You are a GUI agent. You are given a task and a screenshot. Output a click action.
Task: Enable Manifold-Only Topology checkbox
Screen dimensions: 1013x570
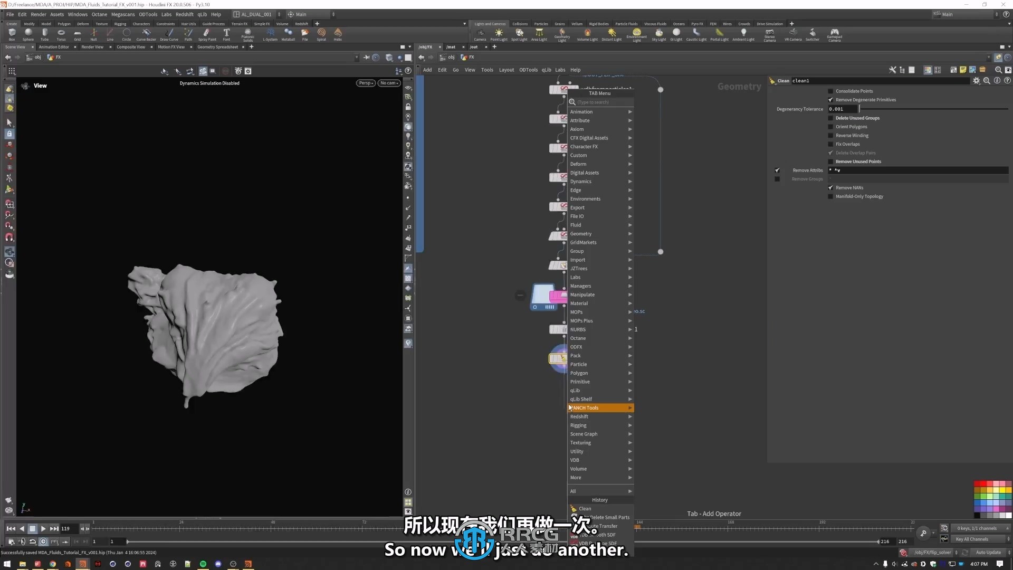(830, 196)
